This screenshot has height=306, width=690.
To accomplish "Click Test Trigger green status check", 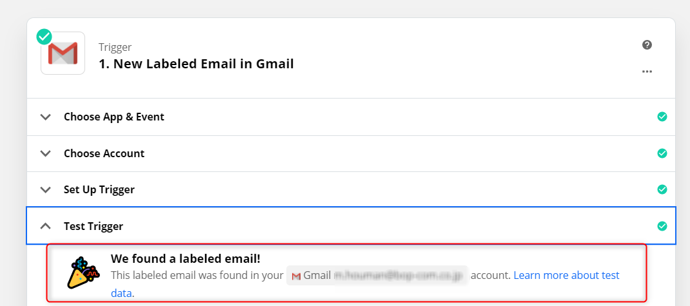I will pyautogui.click(x=662, y=226).
